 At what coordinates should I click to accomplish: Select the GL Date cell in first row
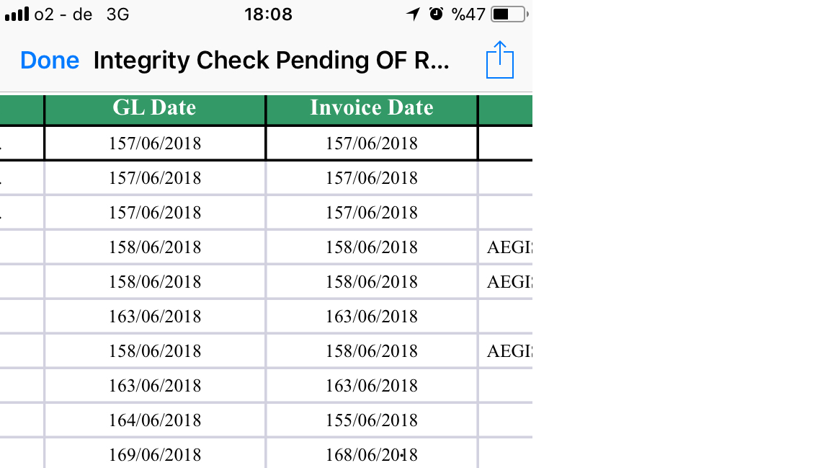coord(154,143)
